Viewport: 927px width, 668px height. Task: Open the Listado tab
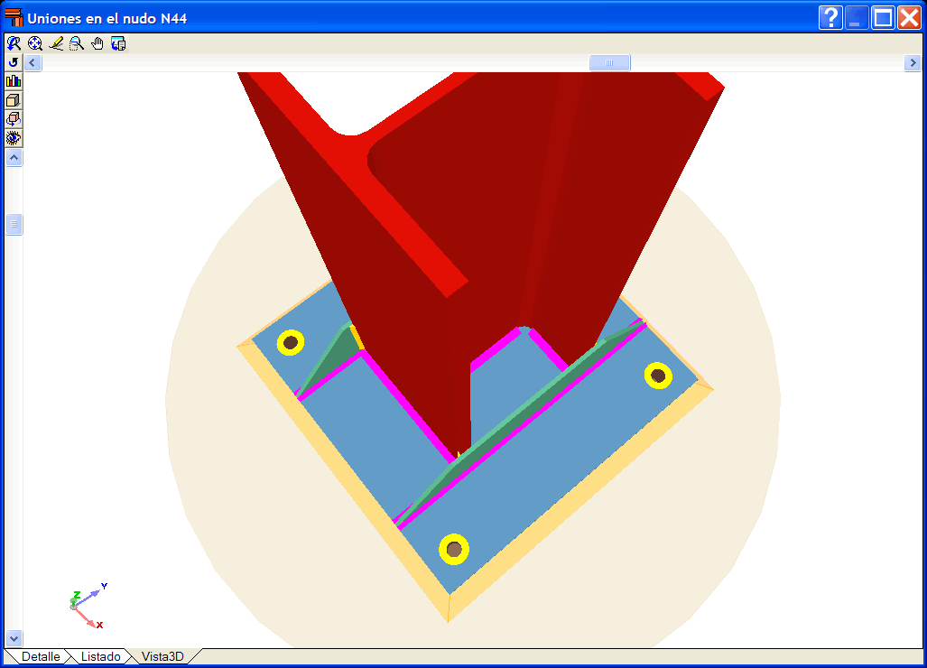(x=100, y=656)
